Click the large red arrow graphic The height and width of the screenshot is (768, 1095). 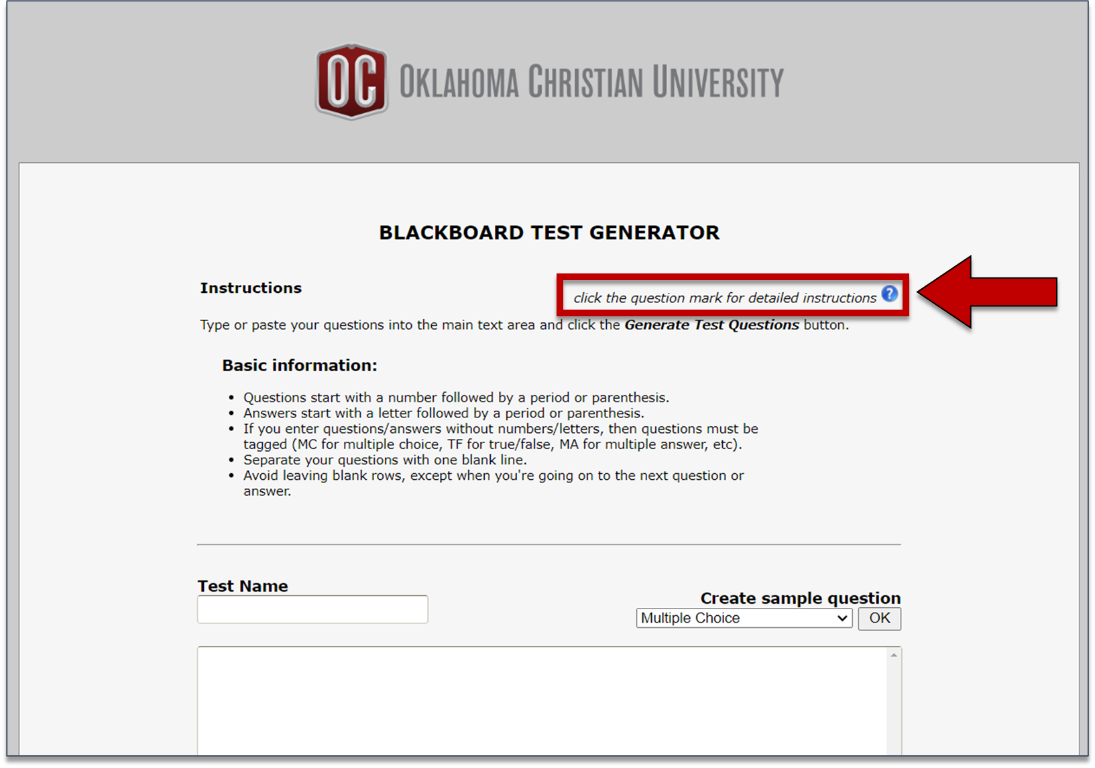pyautogui.click(x=986, y=292)
